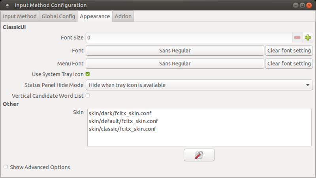Focus the Font Size input field

coord(189,38)
